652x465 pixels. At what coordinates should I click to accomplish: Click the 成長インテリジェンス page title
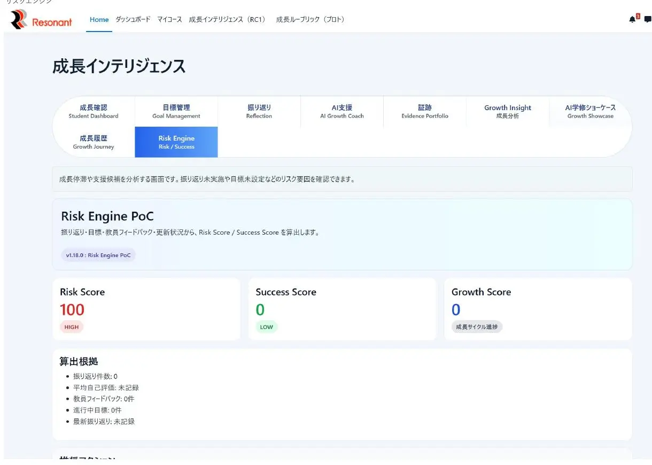click(x=119, y=66)
